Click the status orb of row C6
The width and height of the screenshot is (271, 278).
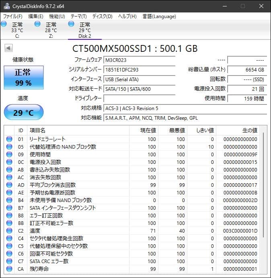click(x=9, y=253)
